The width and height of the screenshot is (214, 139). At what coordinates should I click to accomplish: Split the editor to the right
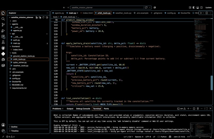click(x=207, y=13)
